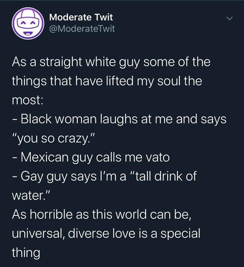The height and width of the screenshot is (267, 244).
Task: Click the Moderate Twit profile avatar
Action: 28,24
